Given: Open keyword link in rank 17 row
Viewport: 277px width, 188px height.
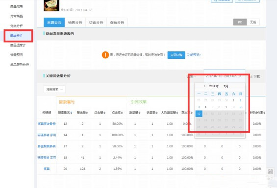Looking at the screenshot, I should point(47,146).
